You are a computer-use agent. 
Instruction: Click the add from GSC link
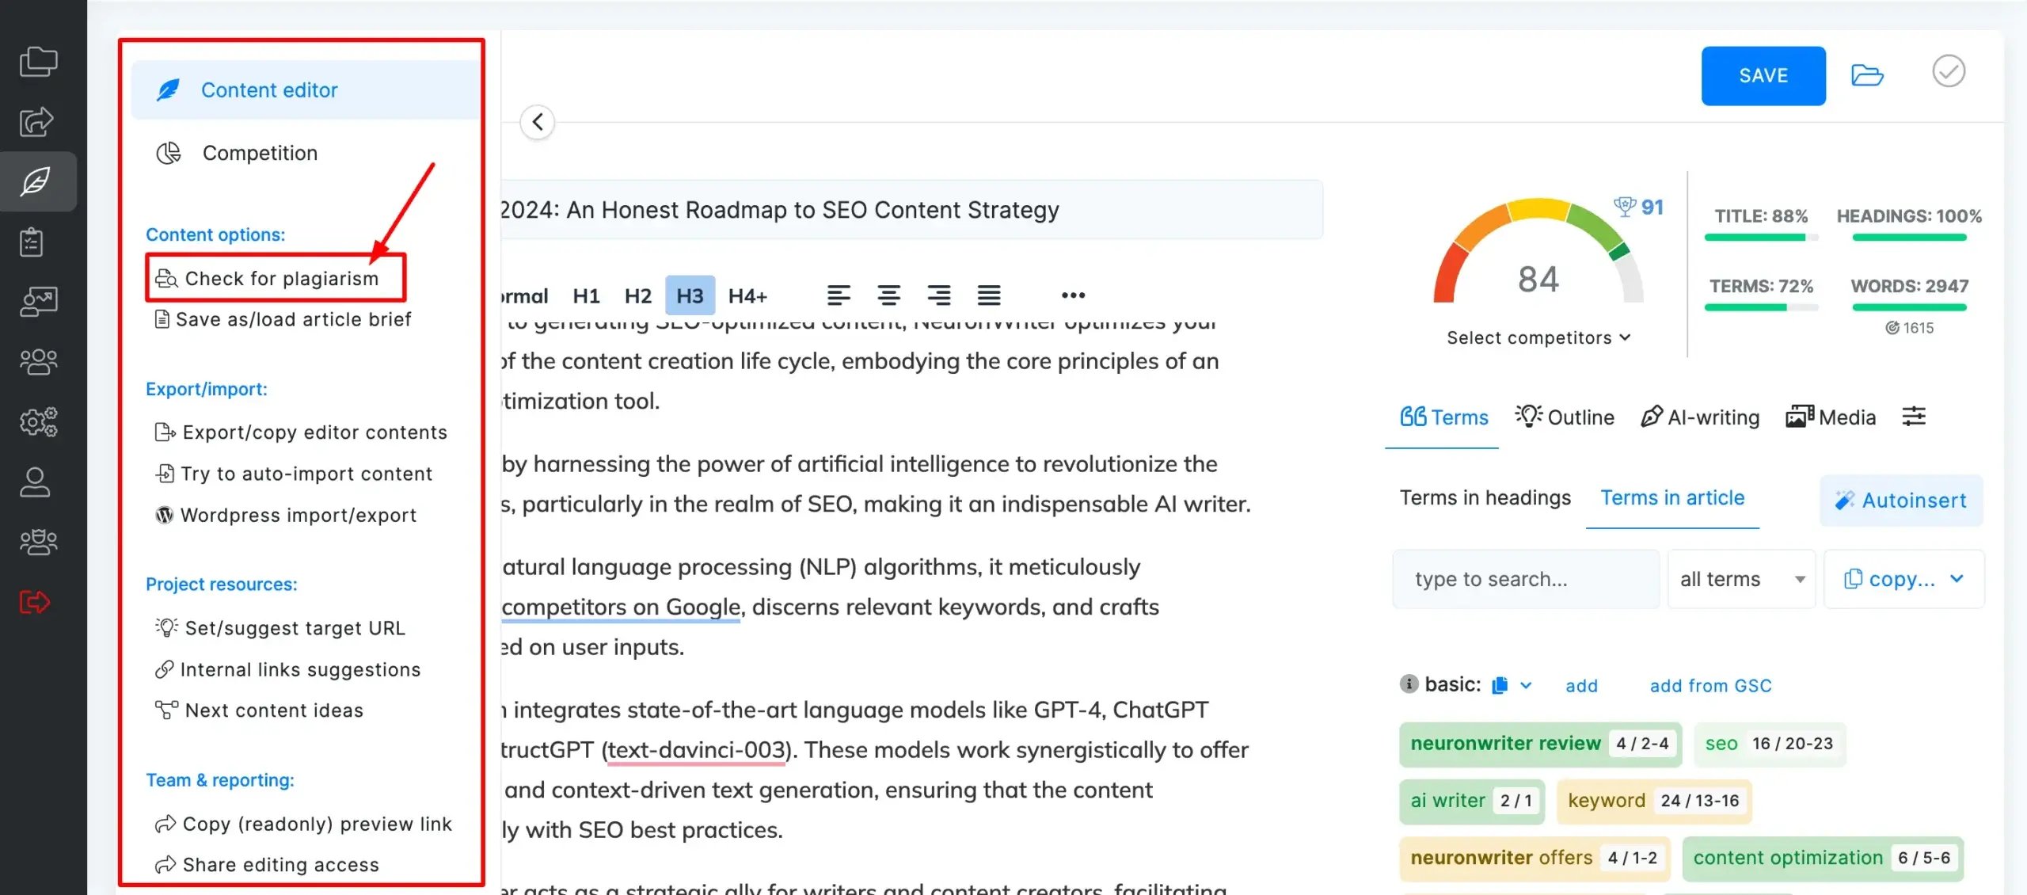coord(1710,685)
